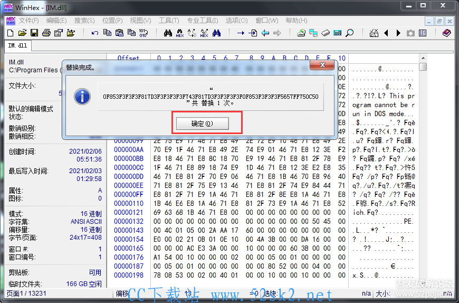Click the Calculator icon
The height and width of the screenshot is (303, 459).
click(338, 33)
